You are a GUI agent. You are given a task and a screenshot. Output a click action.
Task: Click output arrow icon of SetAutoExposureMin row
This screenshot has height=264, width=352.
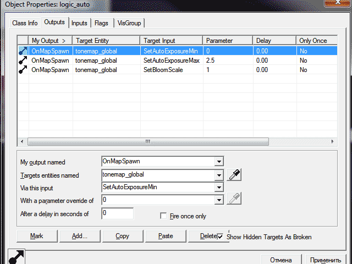(x=23, y=51)
